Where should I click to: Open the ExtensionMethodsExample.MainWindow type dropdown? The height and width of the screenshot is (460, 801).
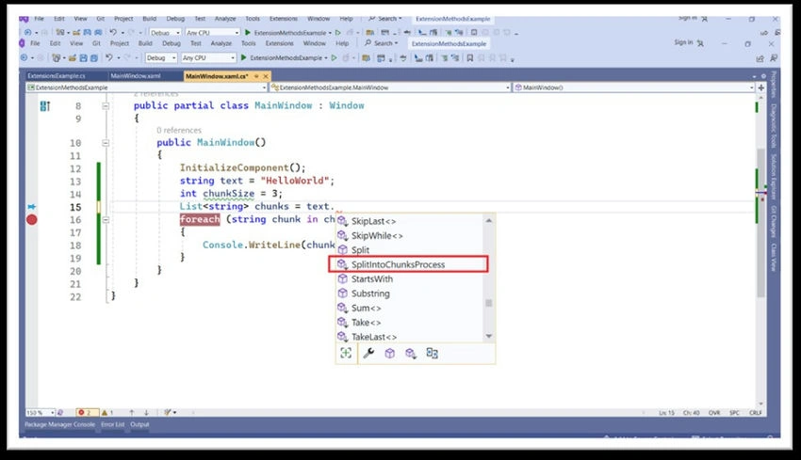[390, 87]
